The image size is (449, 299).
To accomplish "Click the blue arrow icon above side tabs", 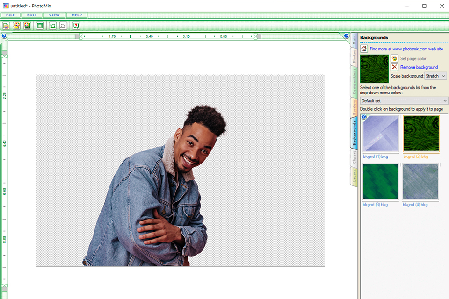I will pos(346,36).
